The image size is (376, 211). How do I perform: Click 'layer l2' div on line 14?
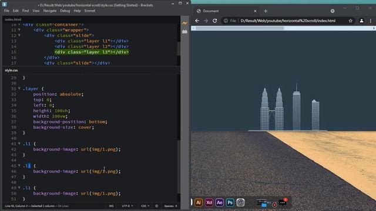92,46
